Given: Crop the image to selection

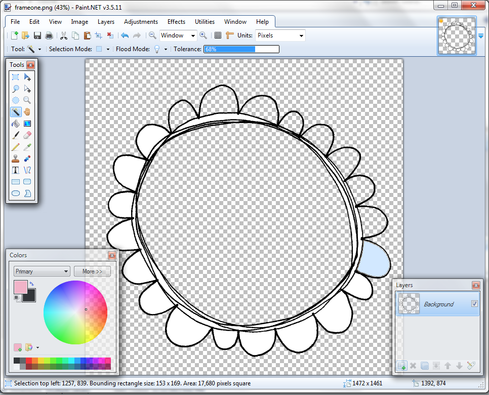Looking at the screenshot, I should point(99,35).
